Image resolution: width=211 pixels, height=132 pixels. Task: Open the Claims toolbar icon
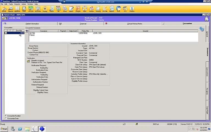point(52,9)
